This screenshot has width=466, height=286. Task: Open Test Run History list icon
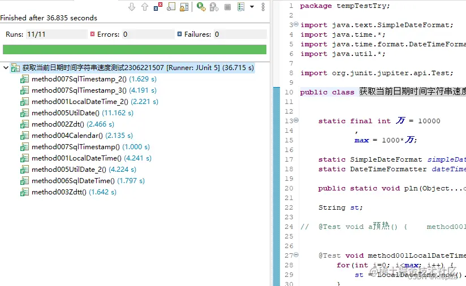click(241, 7)
